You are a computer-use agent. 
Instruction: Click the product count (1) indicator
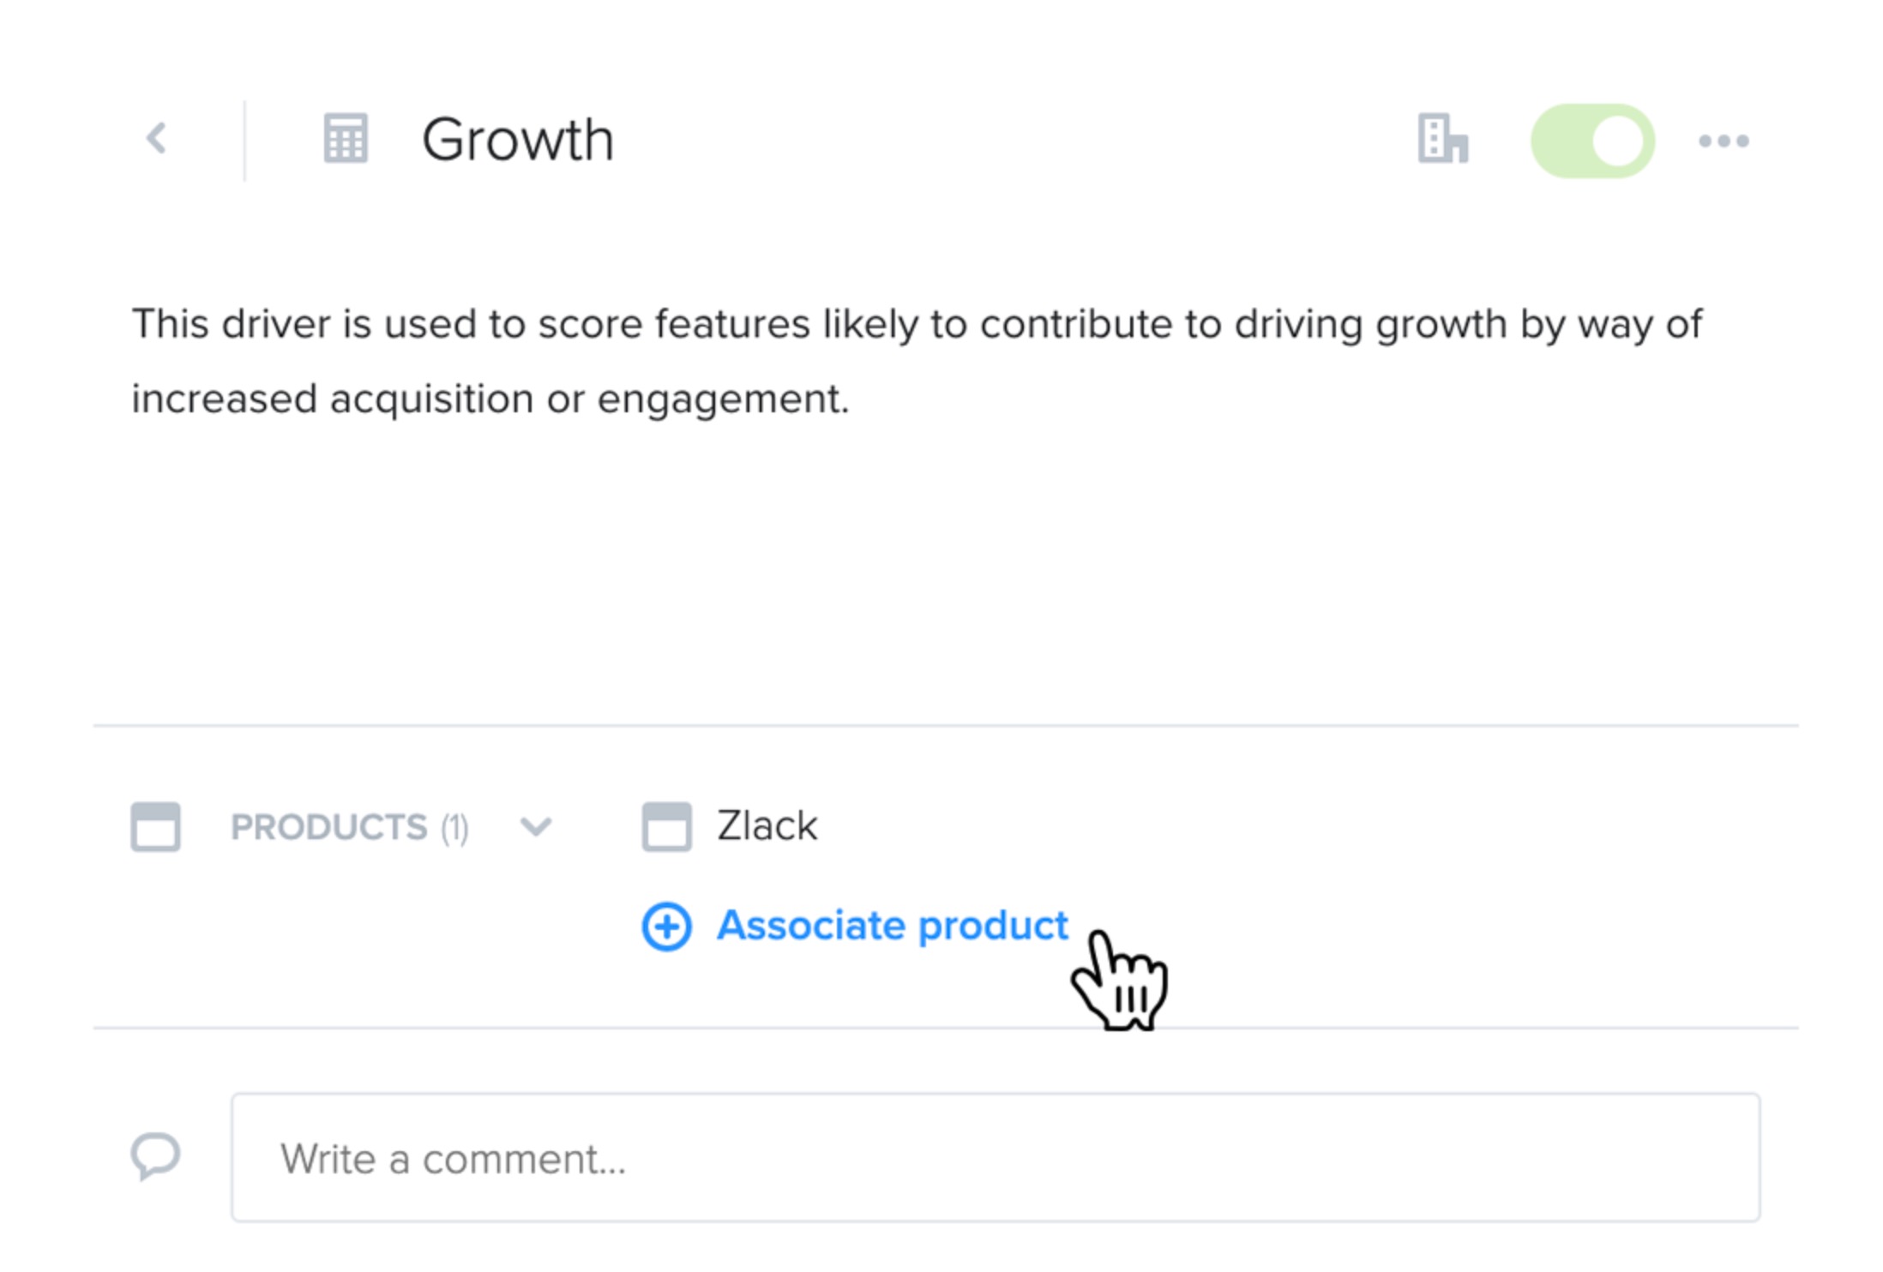coord(454,828)
